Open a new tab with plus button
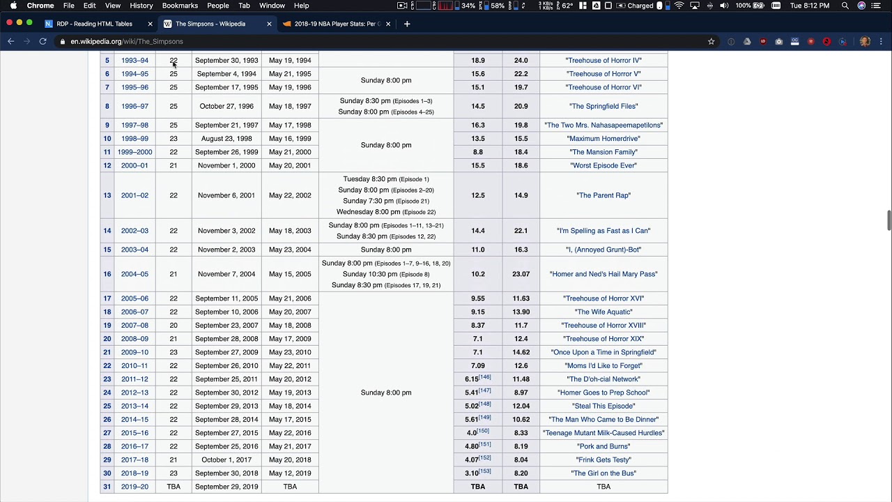Screen dimensions: 892x502 407,24
